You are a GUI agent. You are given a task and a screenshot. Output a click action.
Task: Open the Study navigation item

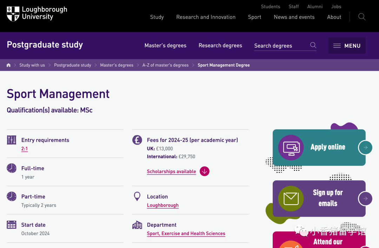(157, 17)
